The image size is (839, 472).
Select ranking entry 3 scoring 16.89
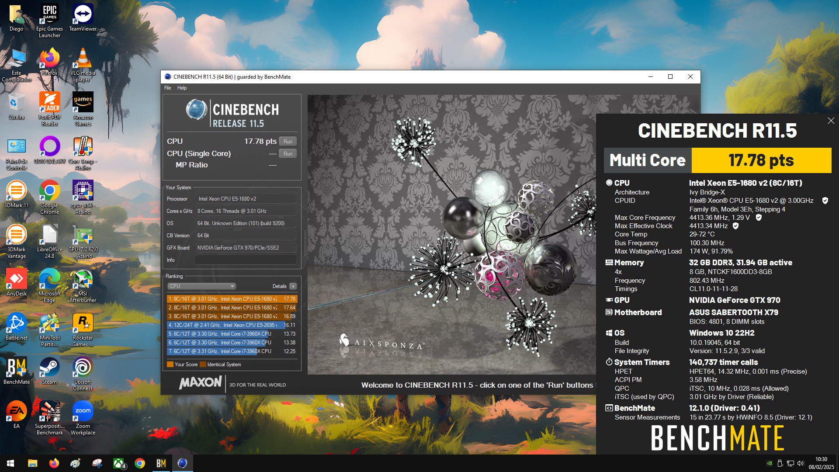(x=232, y=316)
